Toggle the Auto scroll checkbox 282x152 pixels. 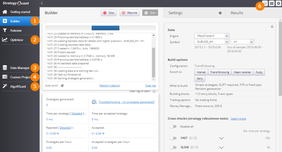point(62,86)
